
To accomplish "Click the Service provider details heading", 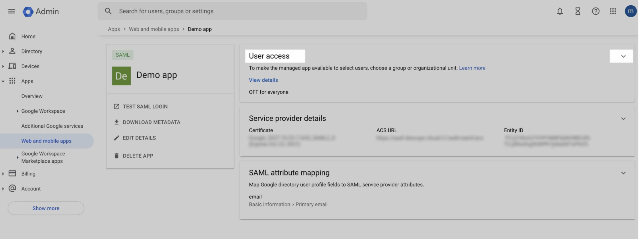I will click(x=287, y=118).
